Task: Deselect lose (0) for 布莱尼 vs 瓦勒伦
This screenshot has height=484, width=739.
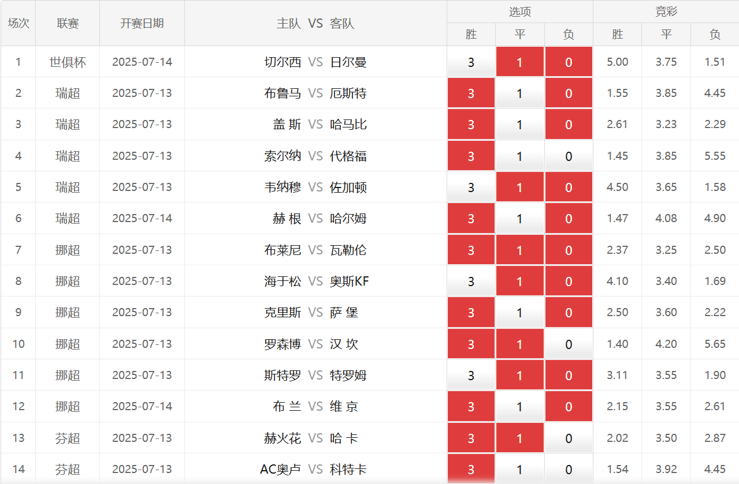Action: coord(569,250)
